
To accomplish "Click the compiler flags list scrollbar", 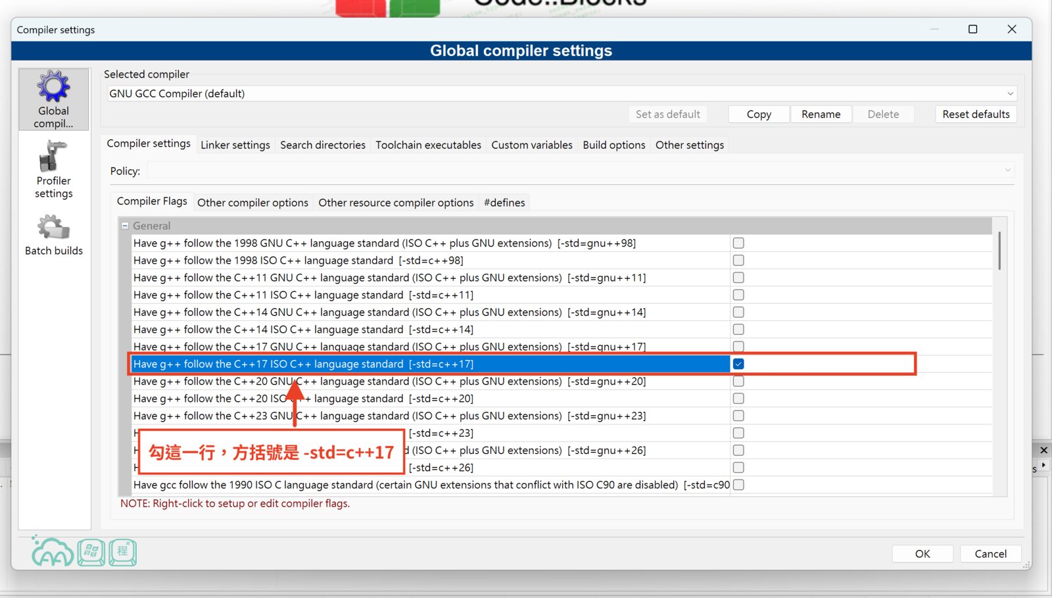I will [x=999, y=250].
